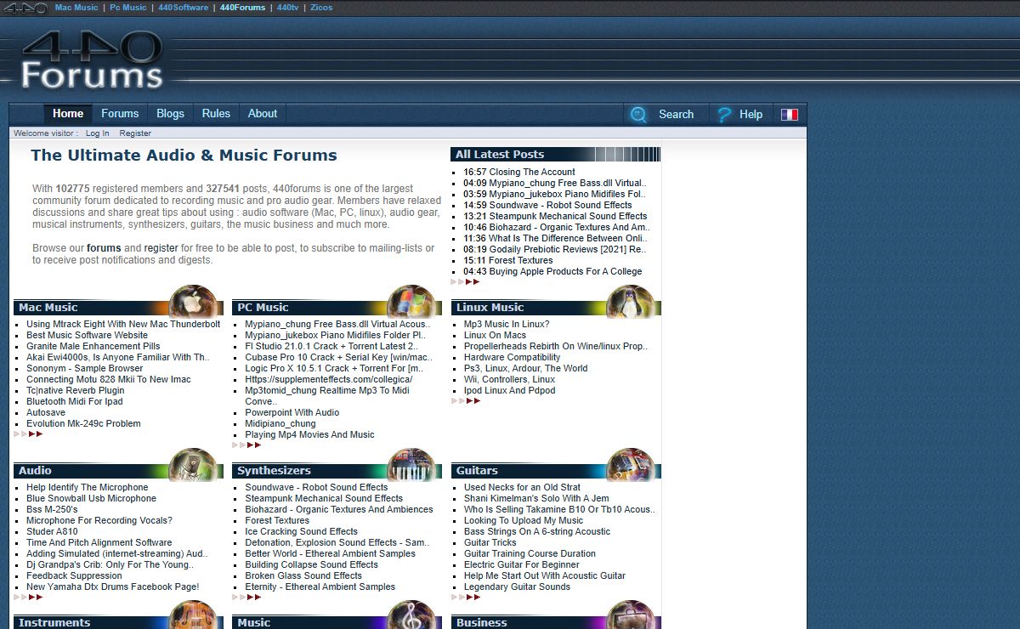Click the Instruments section icon
The width and height of the screenshot is (1020, 629).
(x=193, y=615)
